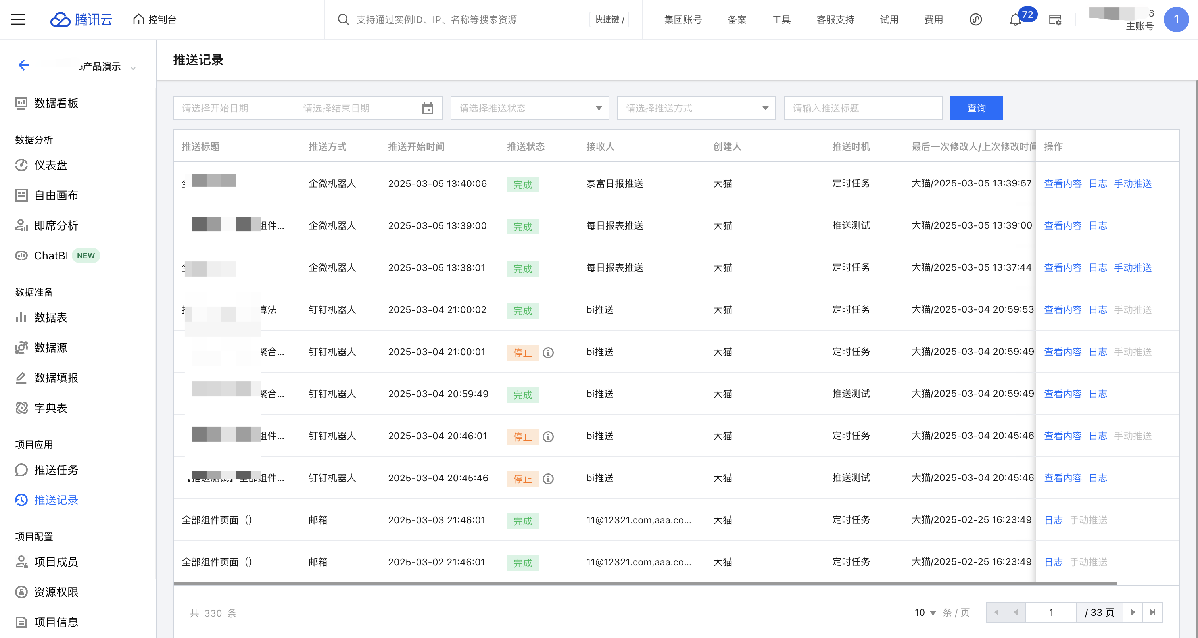The width and height of the screenshot is (1198, 638).
Task: Click the 查询 button
Action: point(976,108)
